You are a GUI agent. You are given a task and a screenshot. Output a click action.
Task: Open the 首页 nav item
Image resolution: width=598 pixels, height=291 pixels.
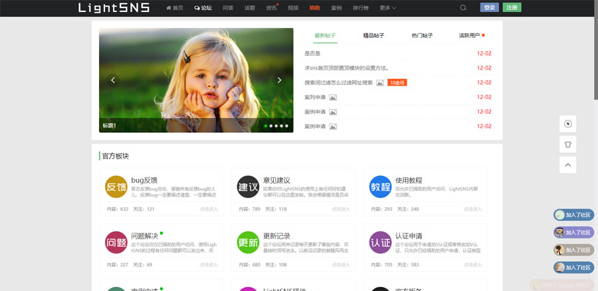(175, 7)
